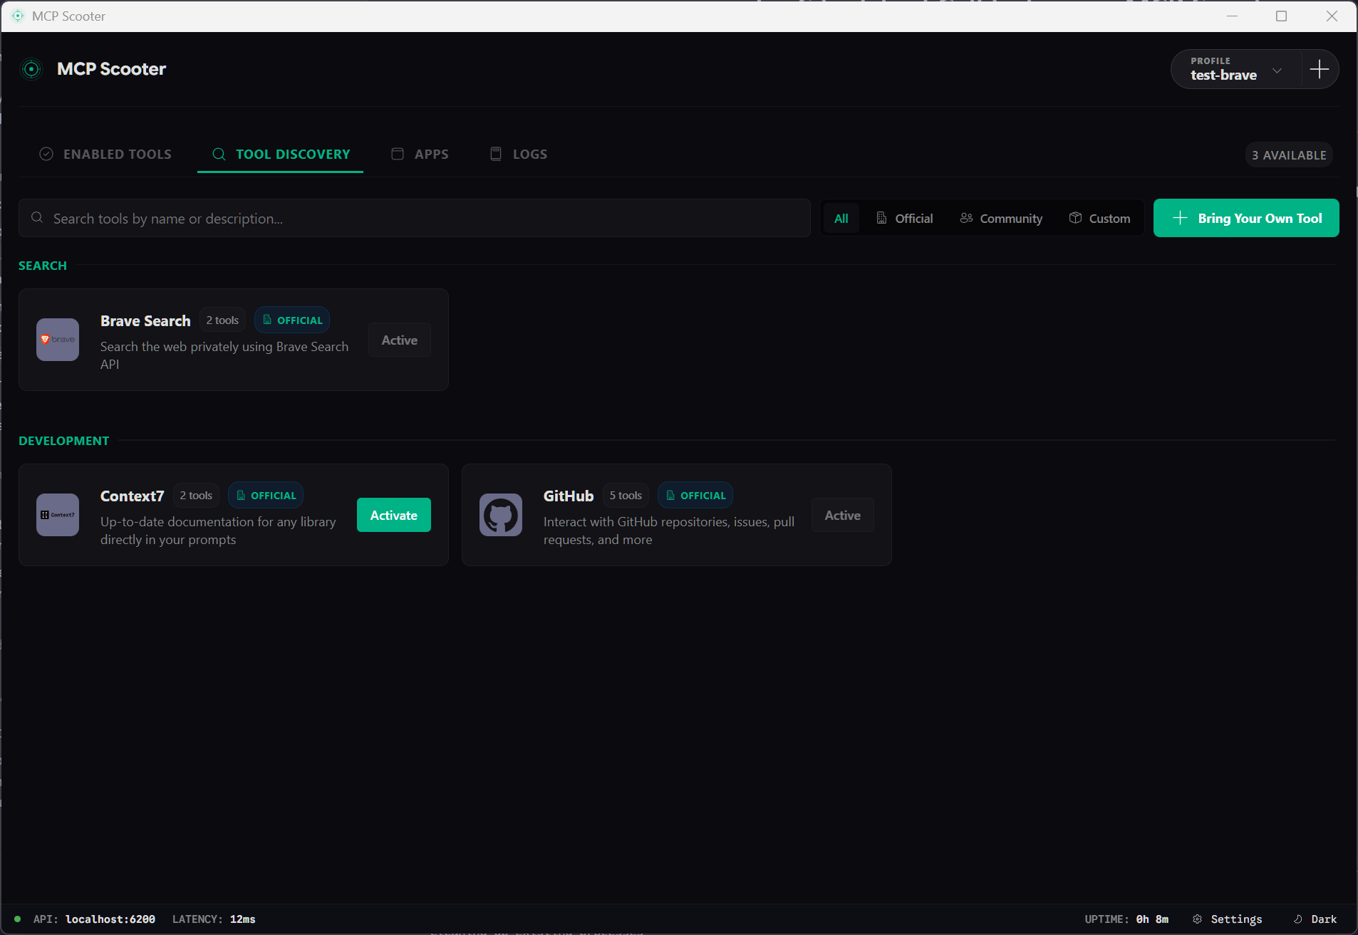Viewport: 1358px width, 935px height.
Task: Click the Brave Search logo thumbnail
Action: [x=58, y=340]
